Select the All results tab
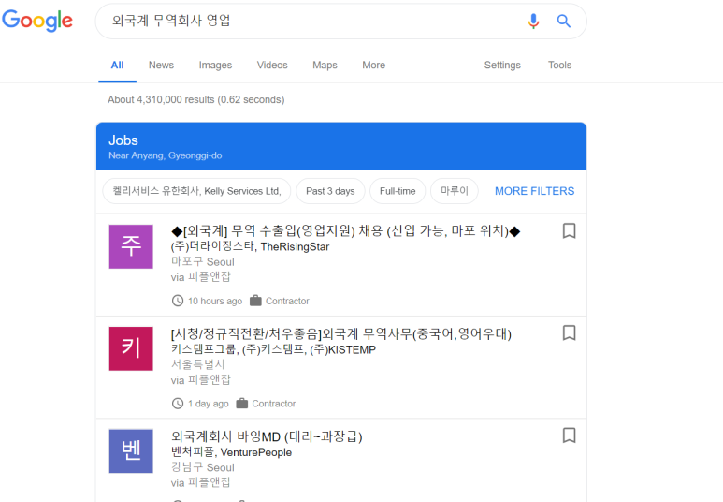Screen dimensions: 723x502 click(x=117, y=66)
